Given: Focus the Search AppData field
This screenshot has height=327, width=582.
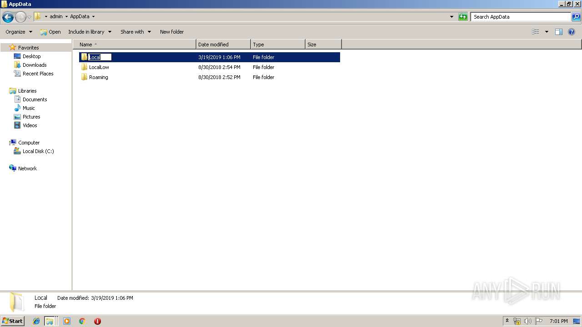Looking at the screenshot, I should tap(521, 17).
